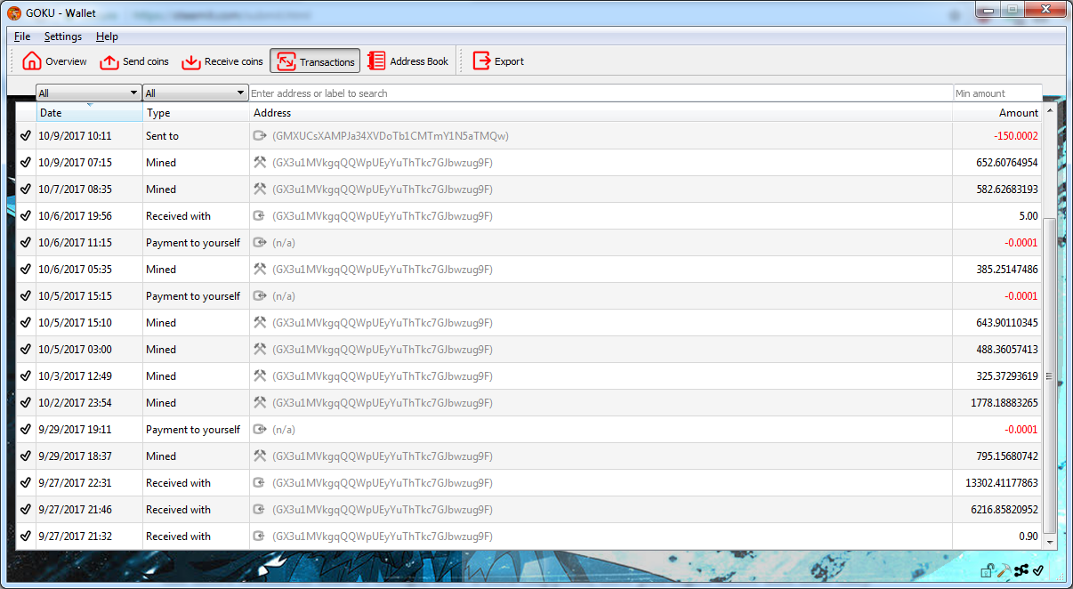Click the network connections status icon
Screen dimensions: 1073x589
[x=1021, y=570]
